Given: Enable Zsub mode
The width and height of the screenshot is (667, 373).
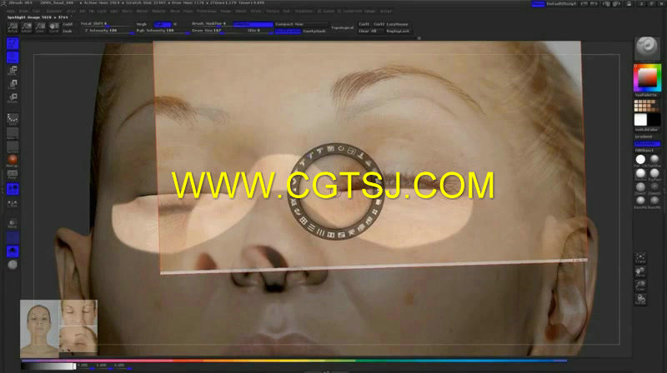Looking at the screenshot, I should pos(68,31).
